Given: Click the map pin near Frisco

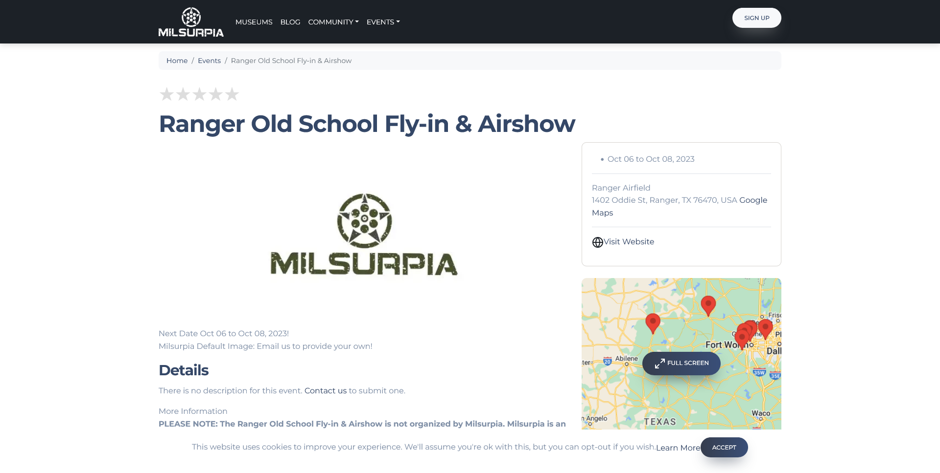Looking at the screenshot, I should click(x=765, y=329).
